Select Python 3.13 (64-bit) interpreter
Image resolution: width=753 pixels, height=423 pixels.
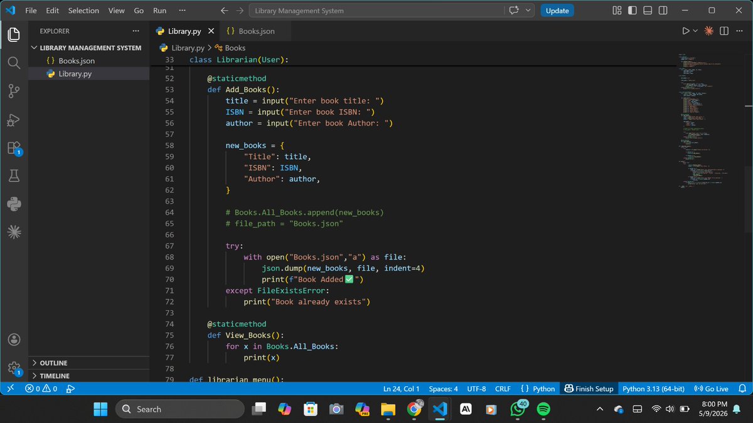(x=653, y=389)
